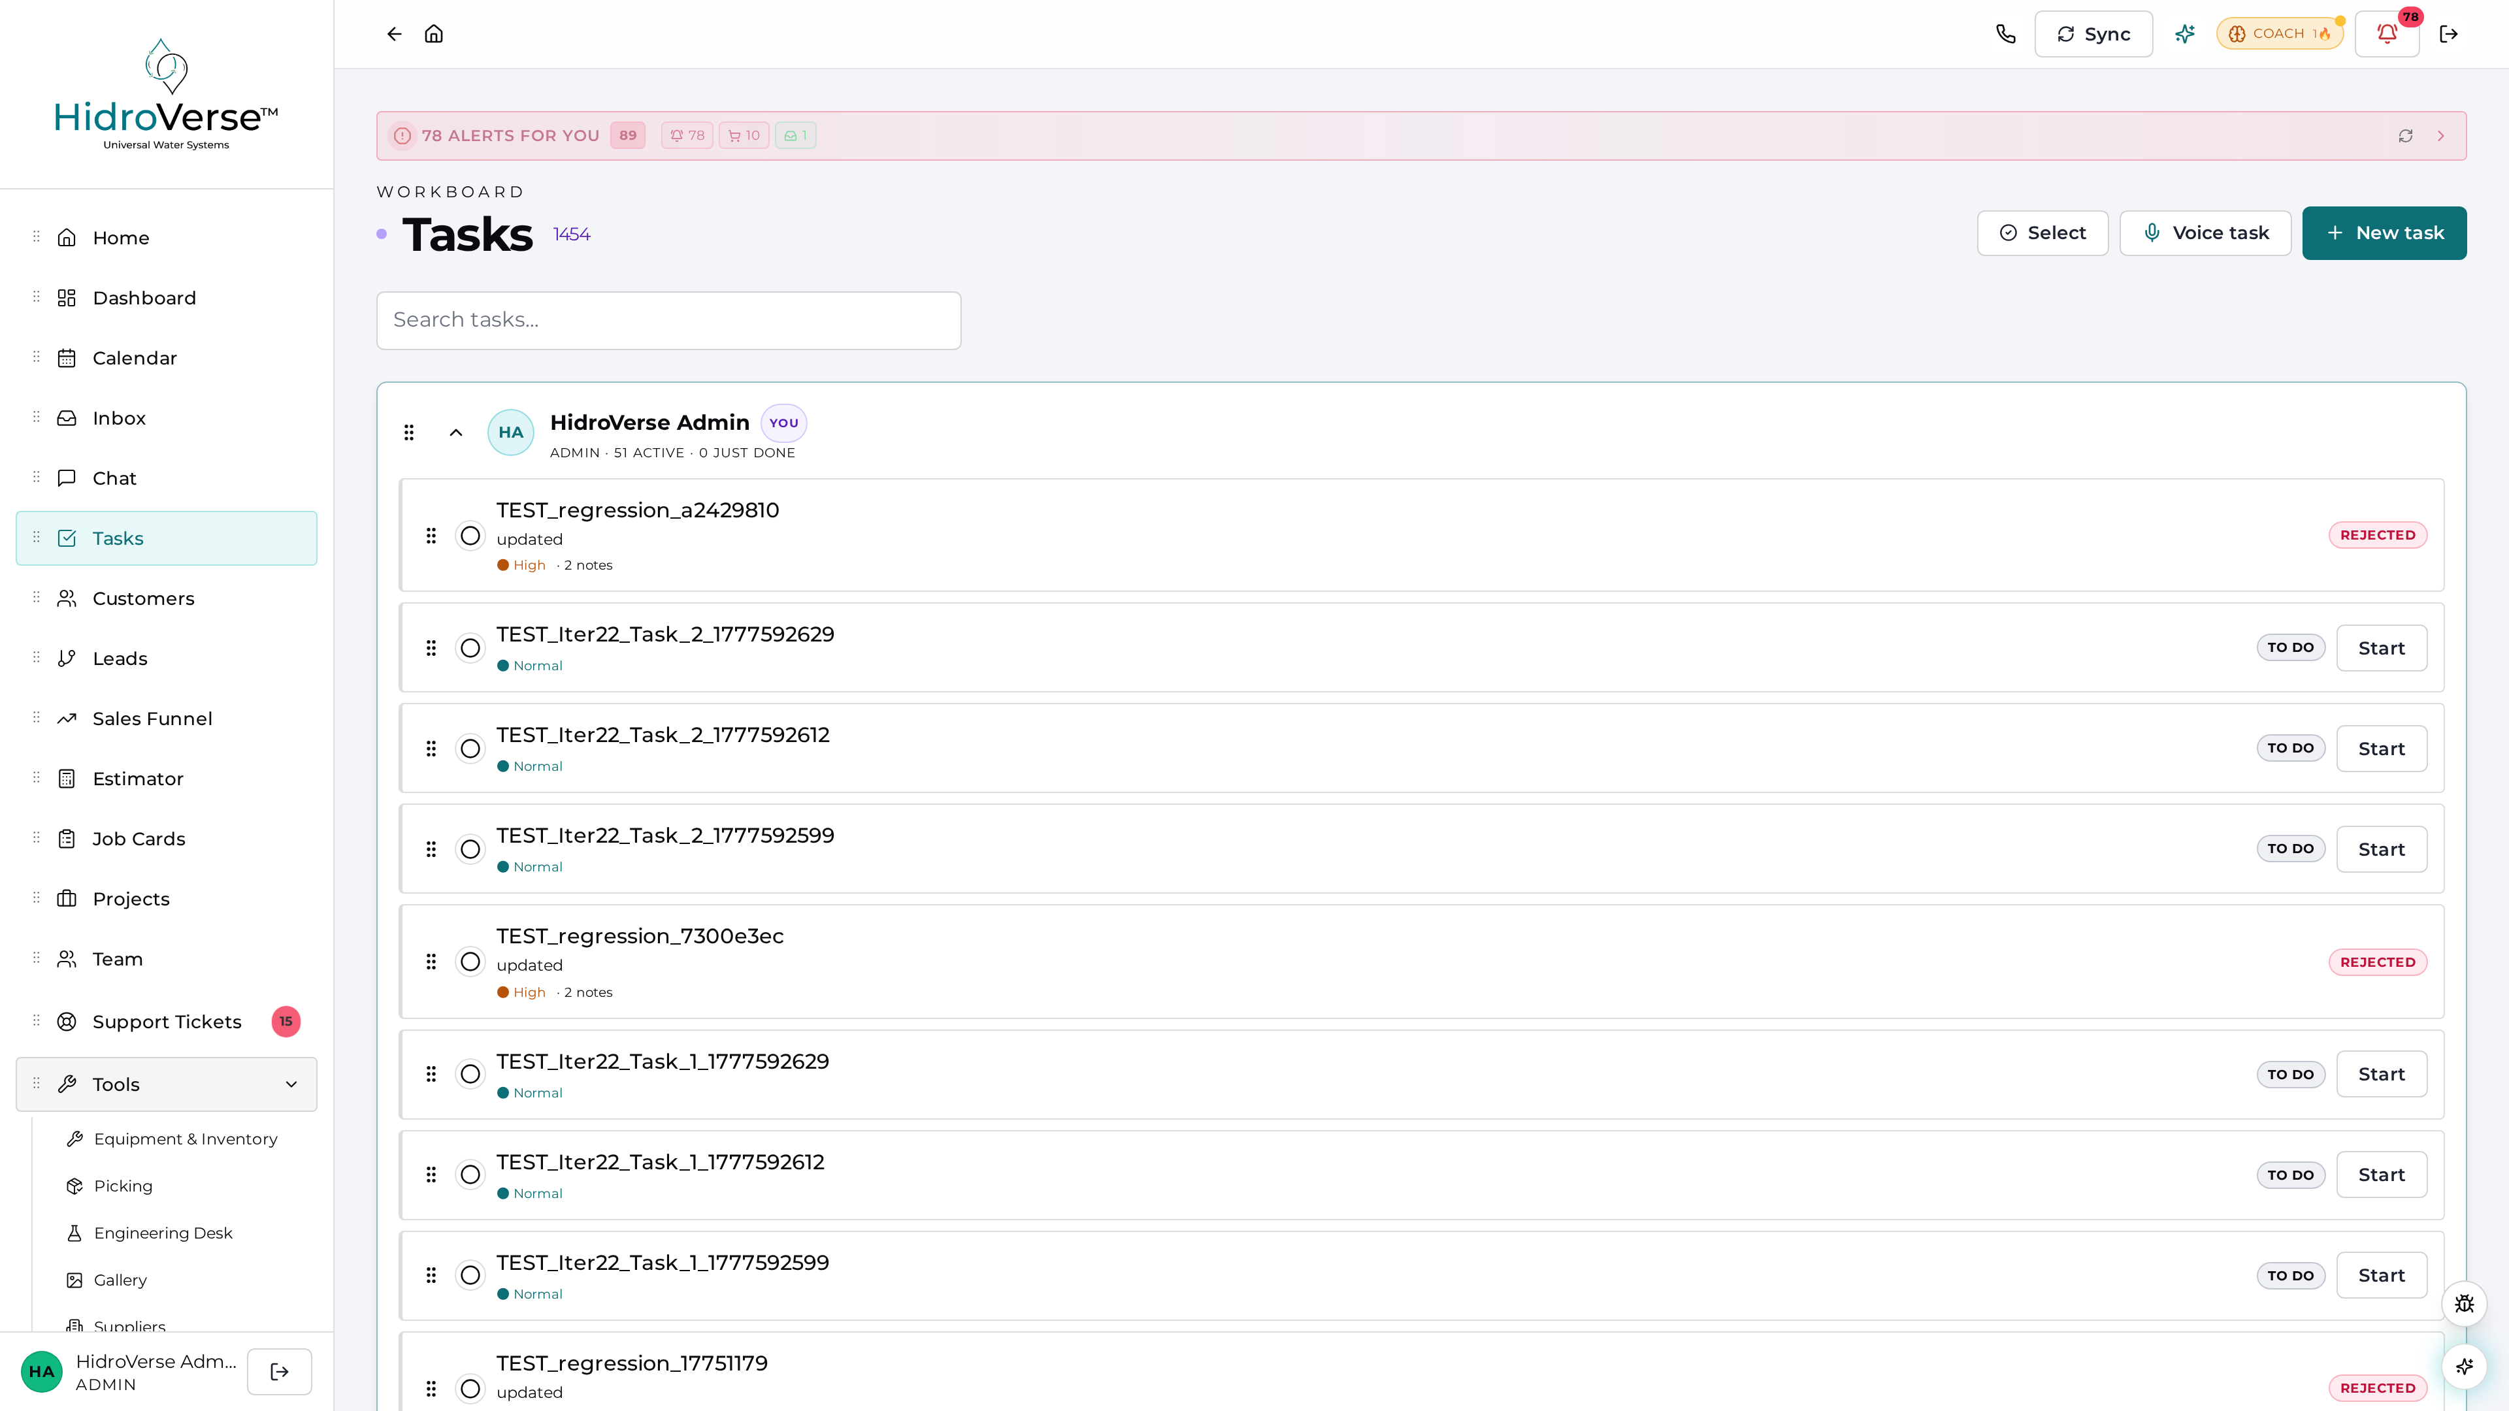Toggle completion circle for TEST_Iter22_Task_2_1777592629

[x=470, y=647]
